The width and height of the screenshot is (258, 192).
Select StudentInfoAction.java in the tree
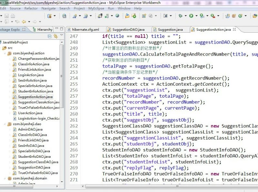tap(35, 91)
